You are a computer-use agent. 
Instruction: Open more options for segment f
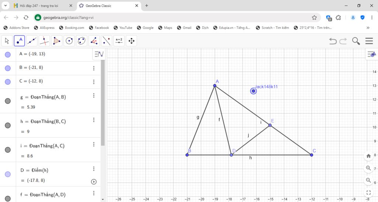(94, 193)
